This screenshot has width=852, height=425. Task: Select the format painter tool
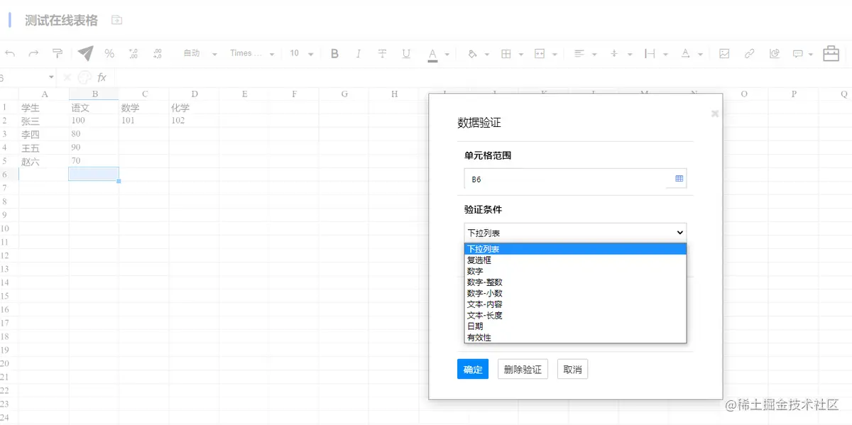click(x=58, y=54)
